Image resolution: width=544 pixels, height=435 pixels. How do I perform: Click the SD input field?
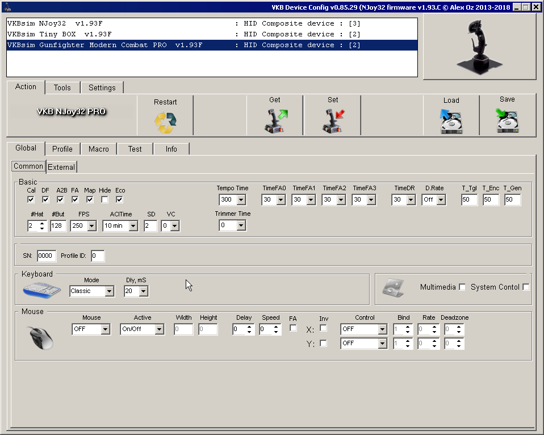(150, 226)
